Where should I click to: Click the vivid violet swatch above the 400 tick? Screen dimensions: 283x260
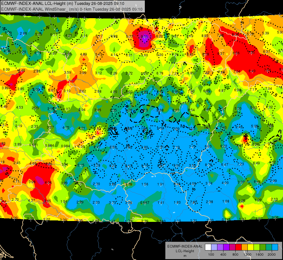(226, 247)
